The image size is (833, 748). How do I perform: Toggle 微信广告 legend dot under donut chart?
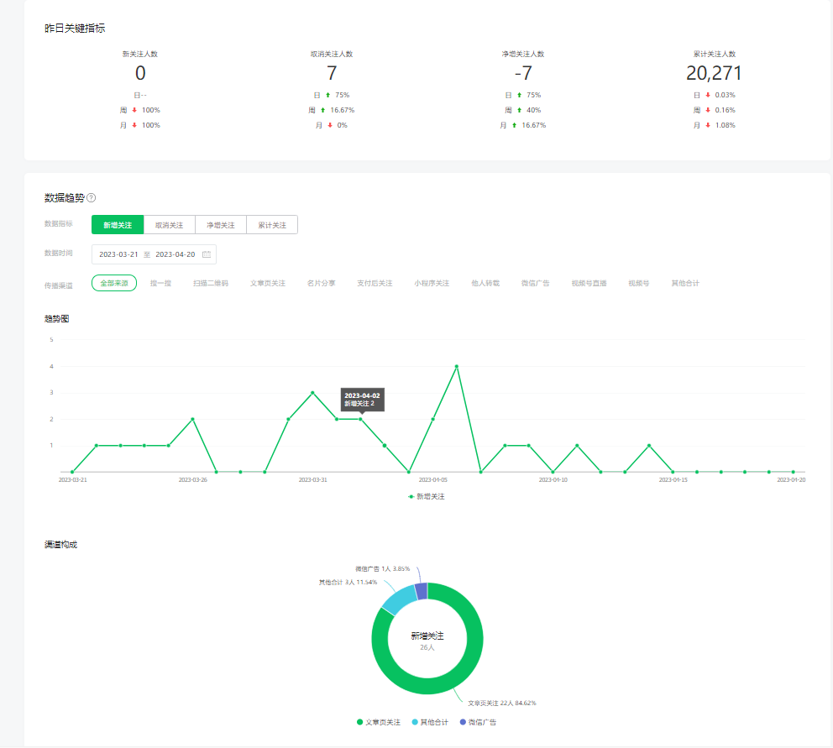pos(463,722)
